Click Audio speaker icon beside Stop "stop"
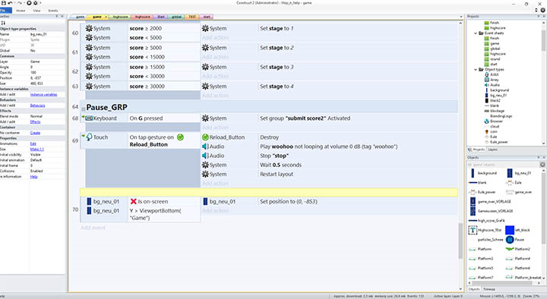The image size is (547, 299). point(205,156)
